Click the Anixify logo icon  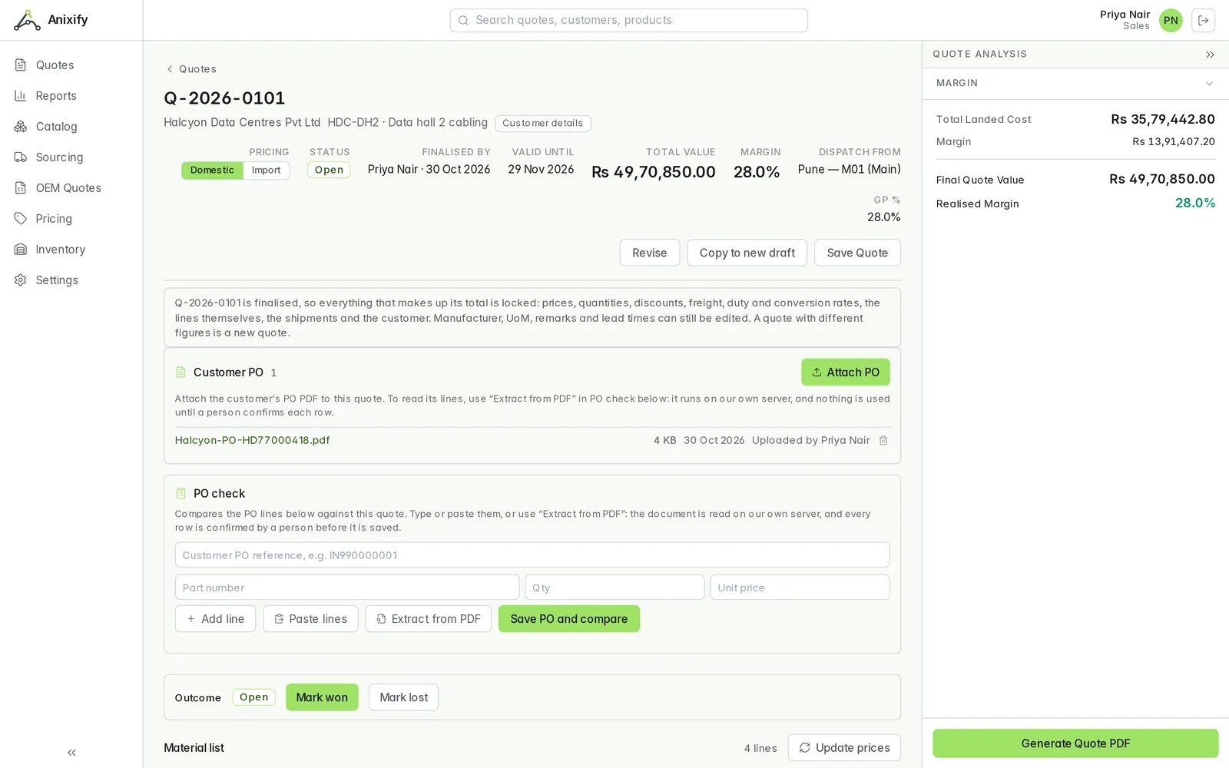[27, 20]
